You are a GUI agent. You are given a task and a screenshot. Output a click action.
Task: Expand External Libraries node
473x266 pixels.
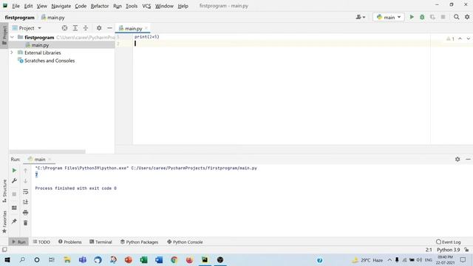[12, 52]
